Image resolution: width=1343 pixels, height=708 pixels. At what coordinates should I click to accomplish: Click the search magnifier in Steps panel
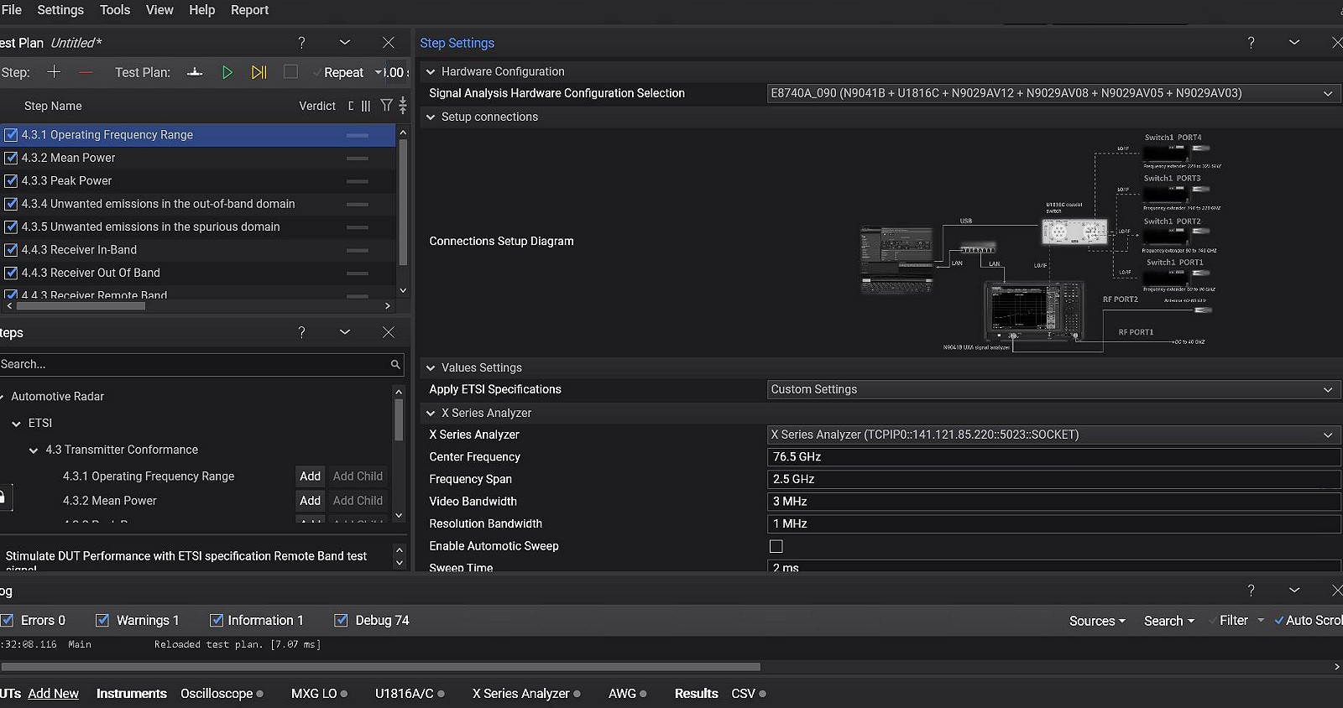(395, 364)
